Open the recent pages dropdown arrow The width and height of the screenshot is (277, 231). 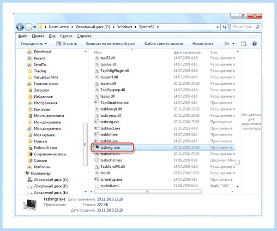[35, 27]
